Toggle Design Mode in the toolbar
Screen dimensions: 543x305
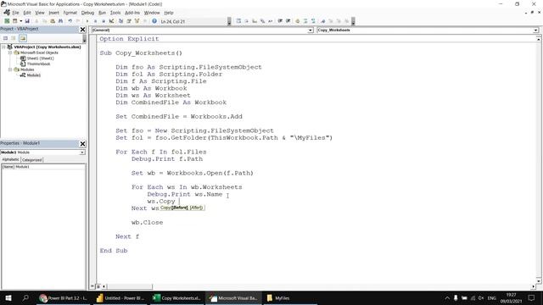click(111, 21)
